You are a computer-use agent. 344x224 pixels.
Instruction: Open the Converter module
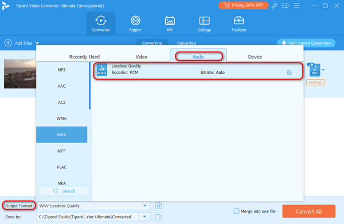pos(101,23)
